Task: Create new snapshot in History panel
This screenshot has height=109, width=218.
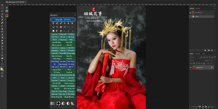Action: coord(209,50)
